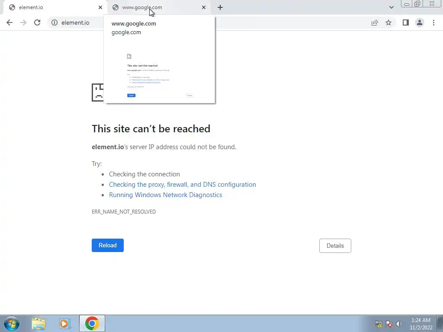Run Windows Network Diagnostics link

(x=166, y=195)
